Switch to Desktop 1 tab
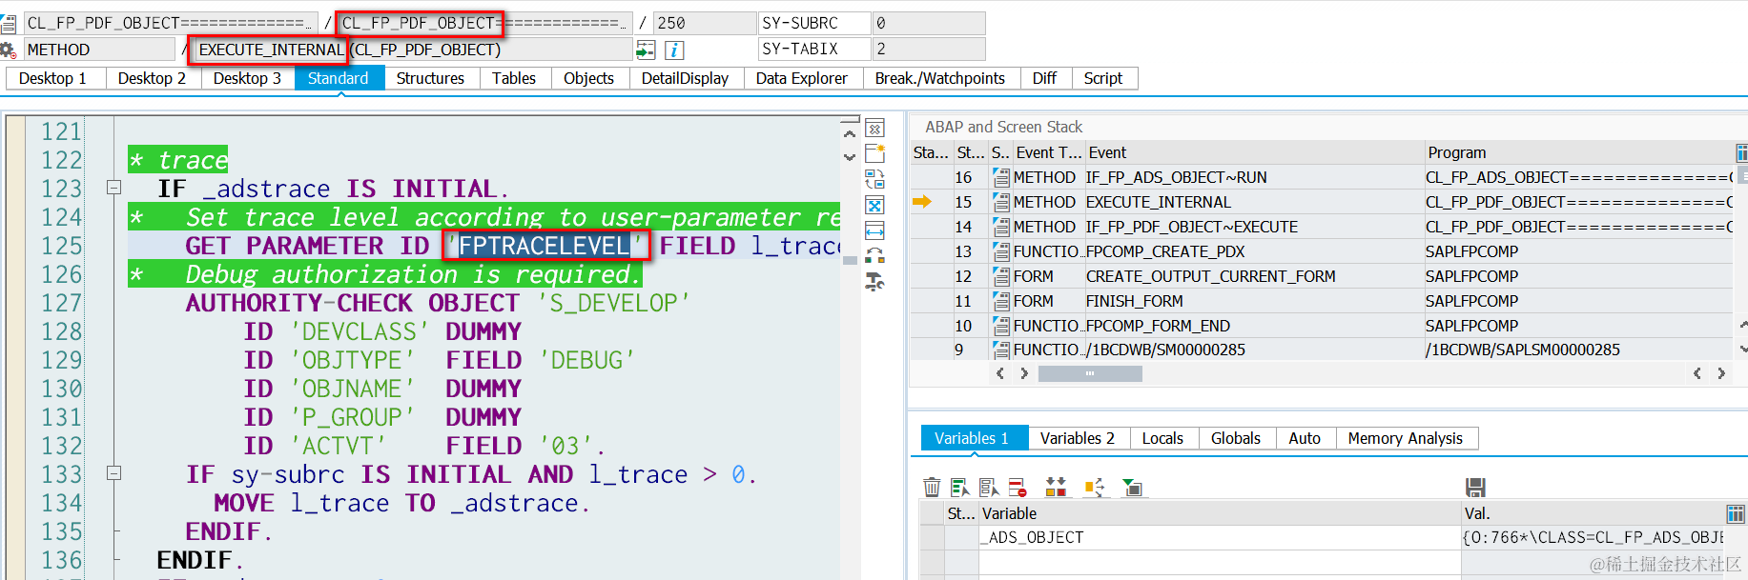The image size is (1748, 580). pos(55,78)
